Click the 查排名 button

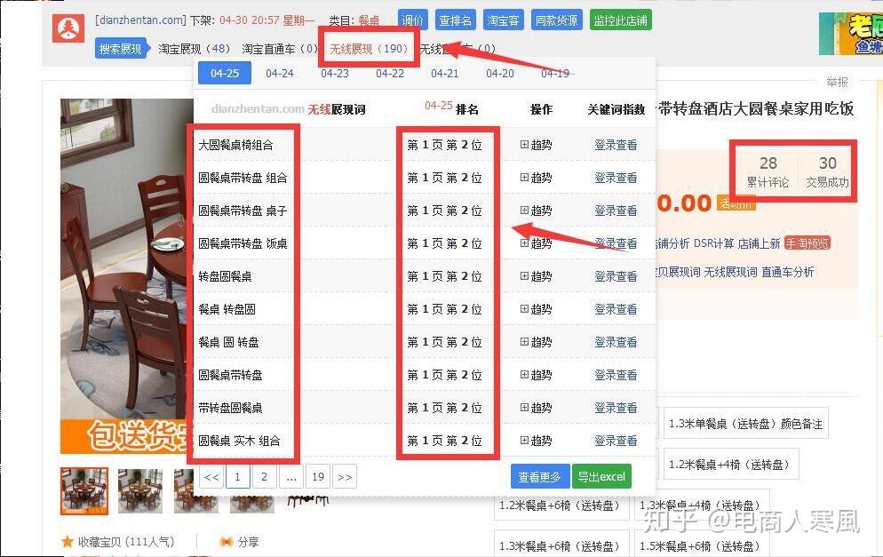[455, 20]
